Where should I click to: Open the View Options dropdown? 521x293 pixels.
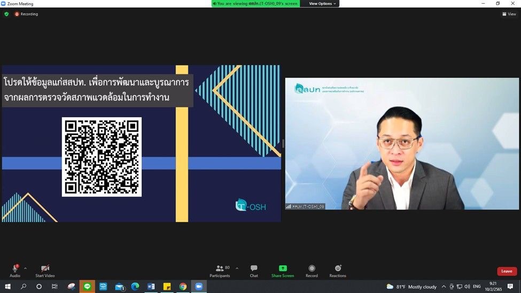tap(322, 4)
